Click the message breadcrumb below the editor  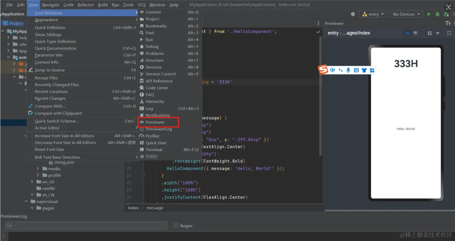(x=155, y=208)
